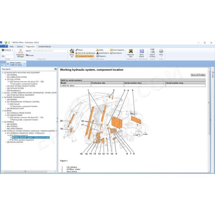Image resolution: width=215 pixels, height=215 pixels.
Task: Click the Print icon
Action: pyautogui.click(x=161, y=51)
